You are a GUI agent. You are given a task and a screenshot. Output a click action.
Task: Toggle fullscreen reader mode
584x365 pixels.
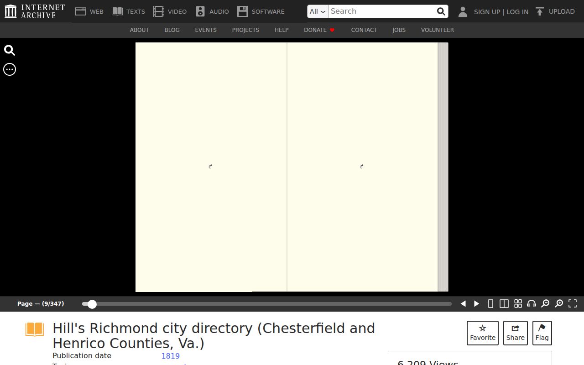coord(573,304)
